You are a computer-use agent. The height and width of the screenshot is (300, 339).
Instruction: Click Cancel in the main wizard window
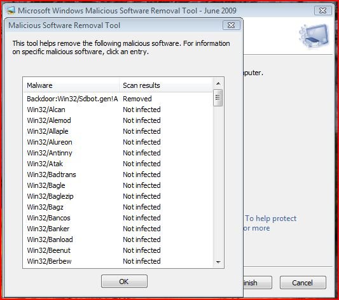[303, 282]
